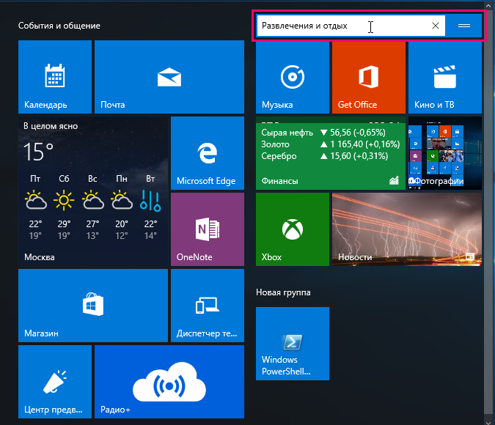This screenshot has width=495, height=425.
Task: Open Центр предварительной оценки tile
Action: (x=54, y=381)
